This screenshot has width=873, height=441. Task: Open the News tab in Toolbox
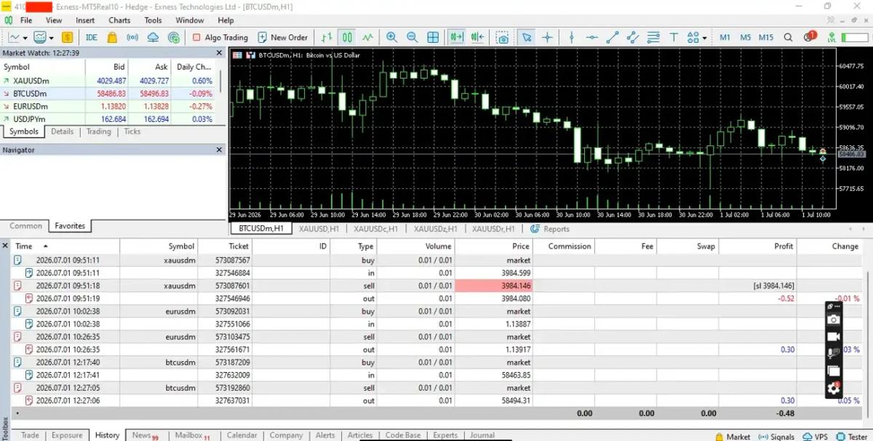point(145,435)
